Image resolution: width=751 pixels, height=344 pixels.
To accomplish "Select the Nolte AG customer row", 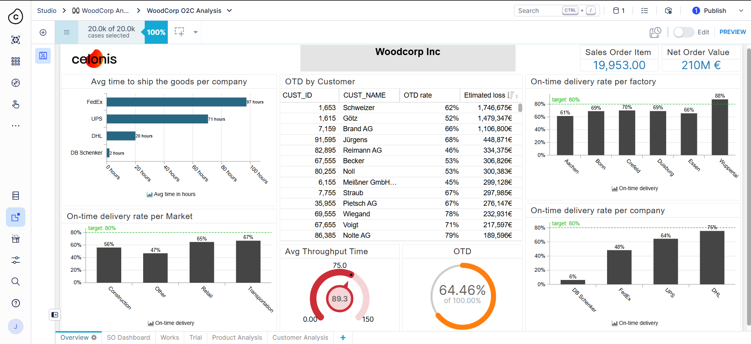I will (399, 235).
